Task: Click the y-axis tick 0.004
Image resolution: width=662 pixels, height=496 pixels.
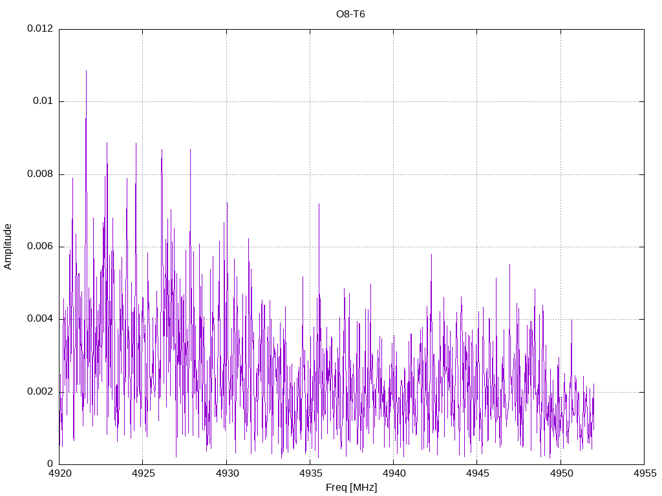Action: 40,319
